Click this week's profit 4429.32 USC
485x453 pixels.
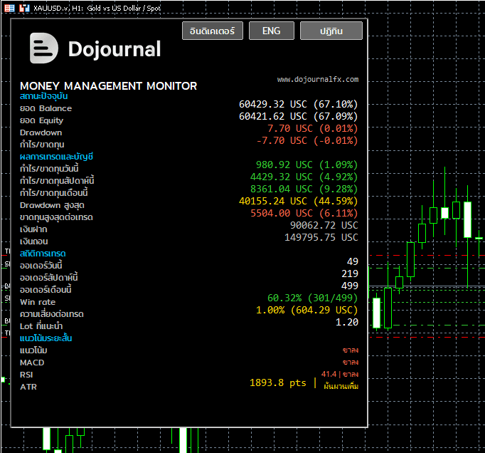pos(304,177)
